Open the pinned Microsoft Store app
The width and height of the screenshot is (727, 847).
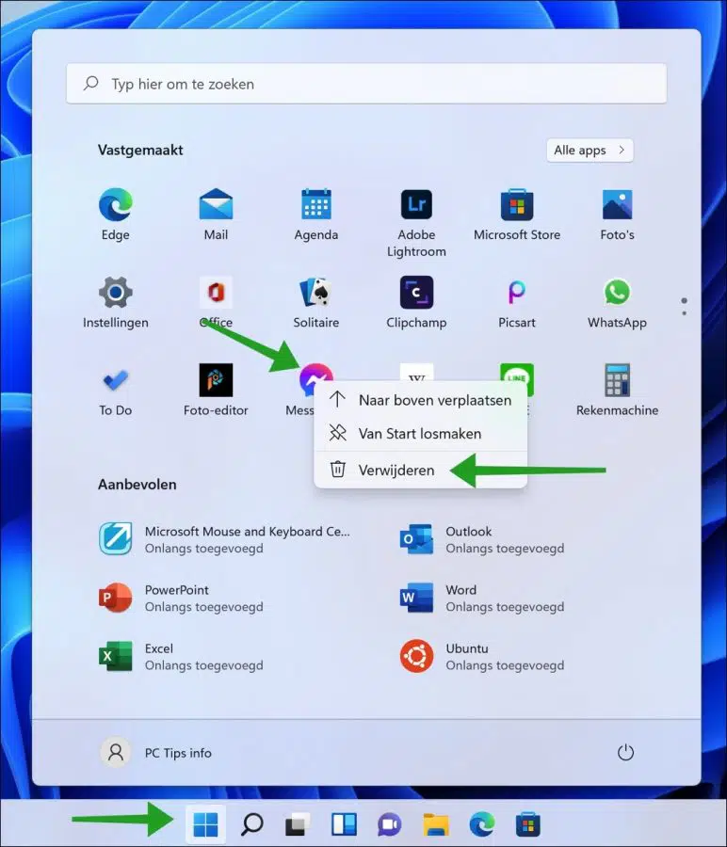point(517,214)
